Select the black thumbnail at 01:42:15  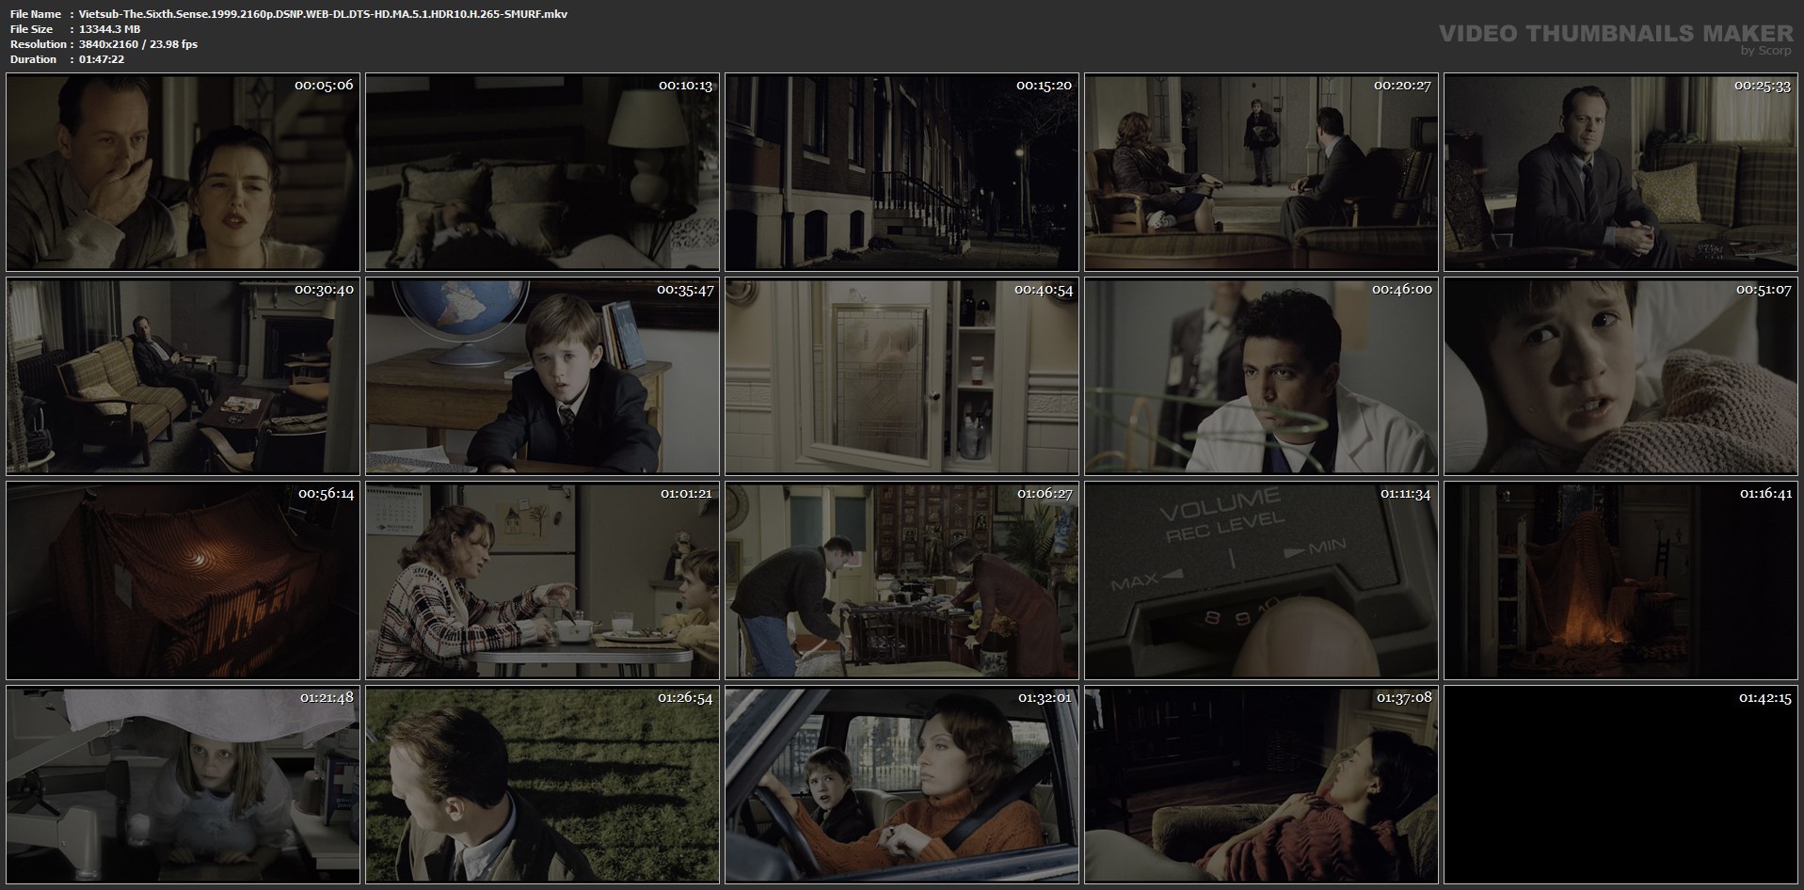coord(1620,785)
